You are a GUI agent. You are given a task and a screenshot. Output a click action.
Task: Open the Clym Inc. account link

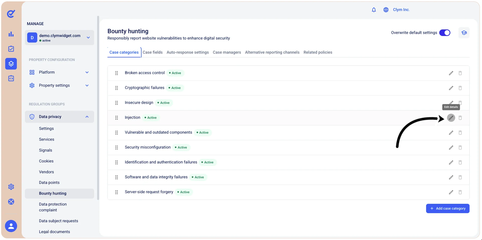[x=401, y=10]
